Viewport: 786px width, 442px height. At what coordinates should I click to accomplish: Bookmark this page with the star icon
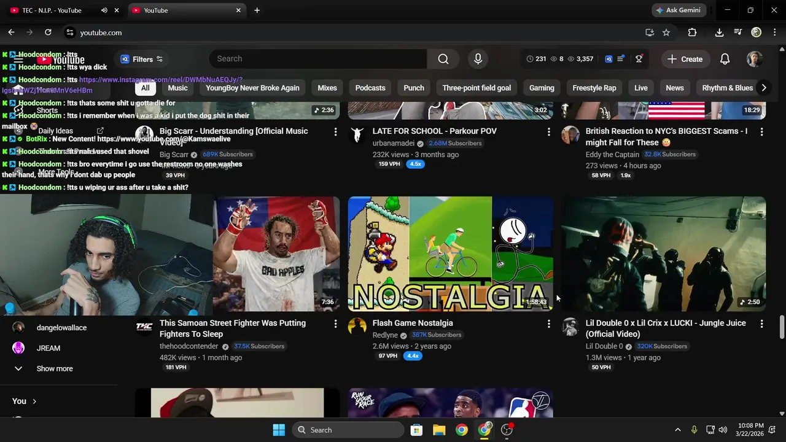coord(666,33)
